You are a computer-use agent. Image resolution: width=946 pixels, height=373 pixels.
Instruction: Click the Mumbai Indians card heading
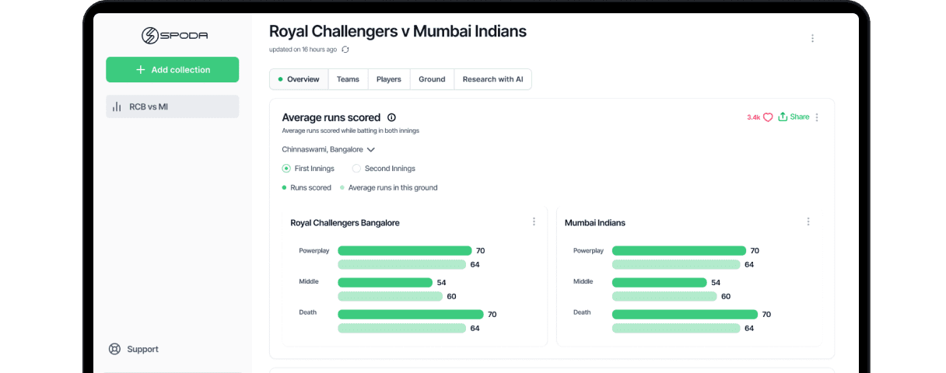point(595,223)
